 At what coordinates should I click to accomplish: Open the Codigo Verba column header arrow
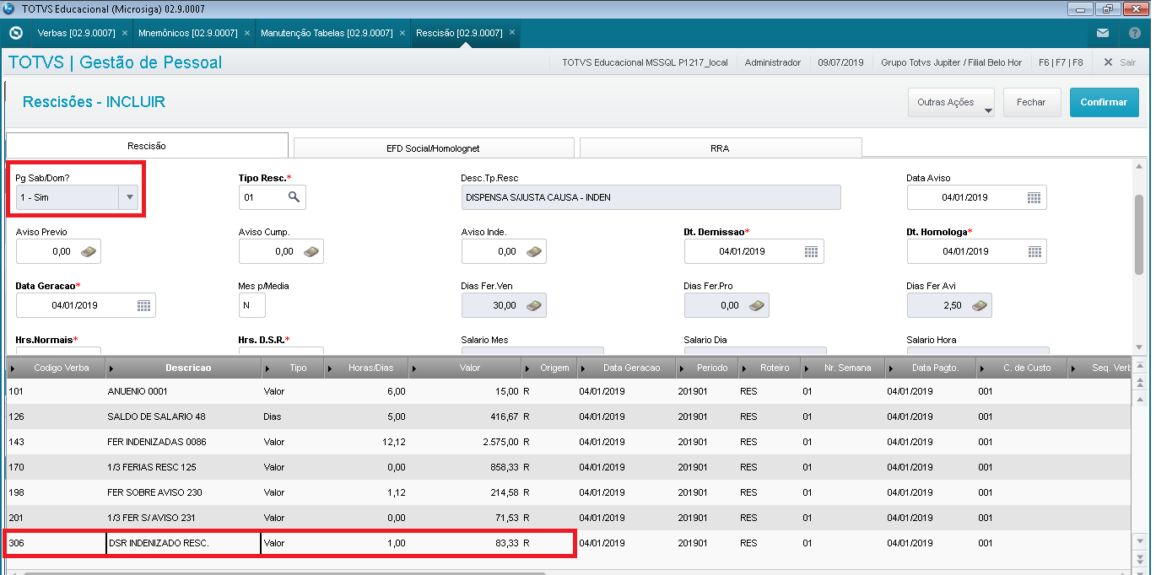tap(14, 368)
